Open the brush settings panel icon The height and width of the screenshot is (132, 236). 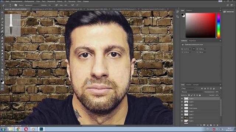16,5
